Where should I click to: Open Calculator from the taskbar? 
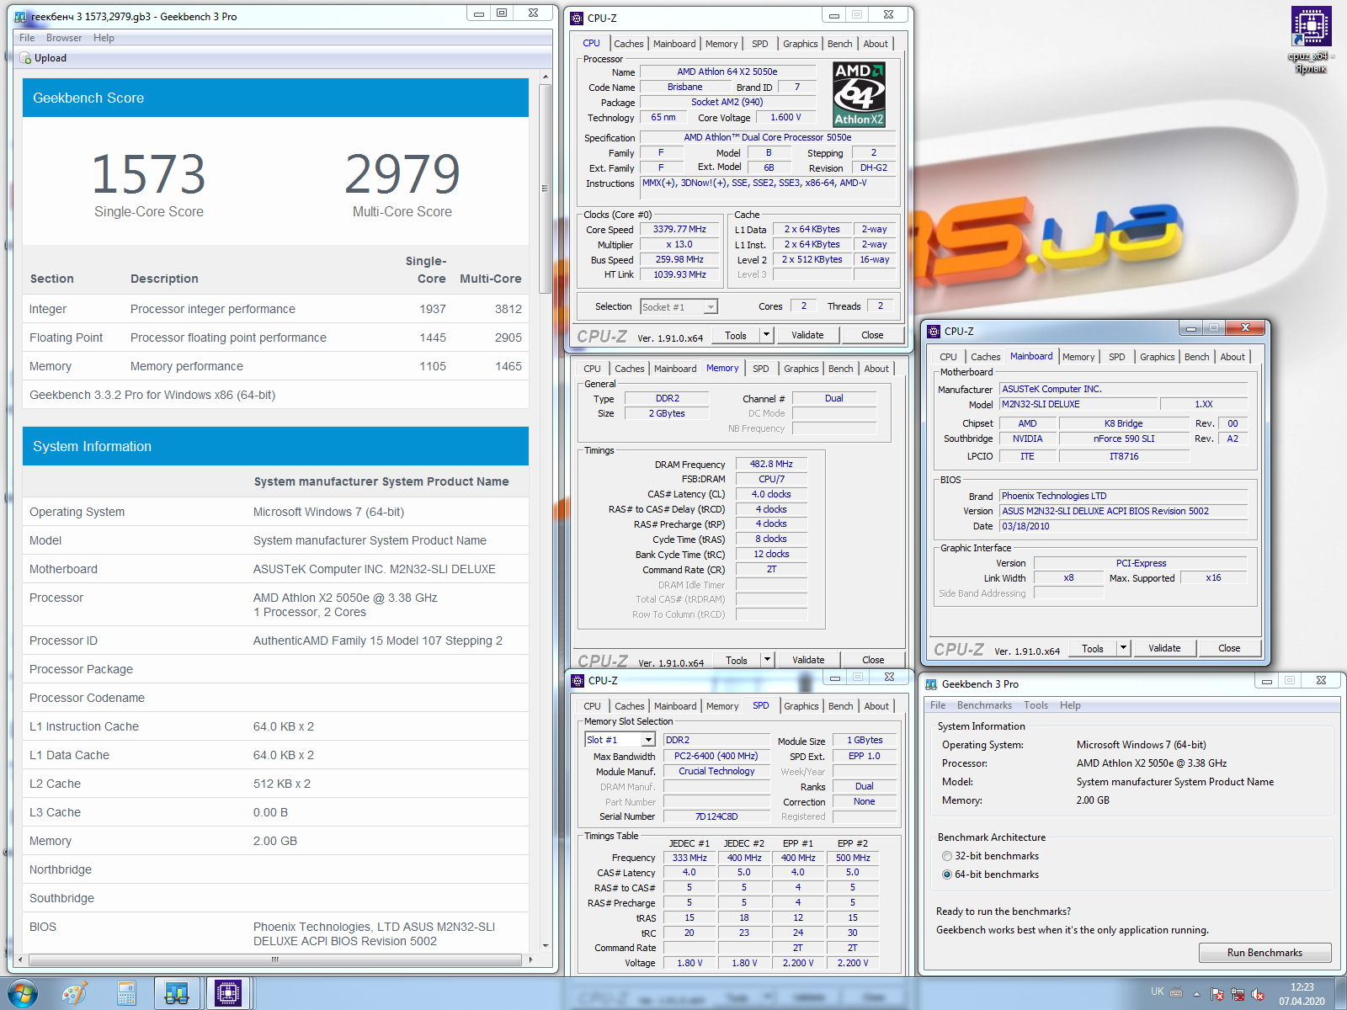126,994
